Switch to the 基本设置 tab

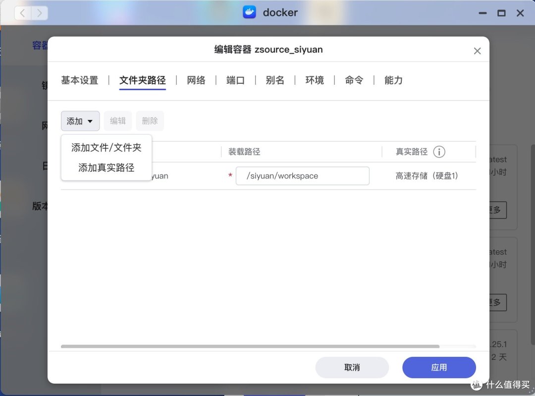(x=79, y=80)
